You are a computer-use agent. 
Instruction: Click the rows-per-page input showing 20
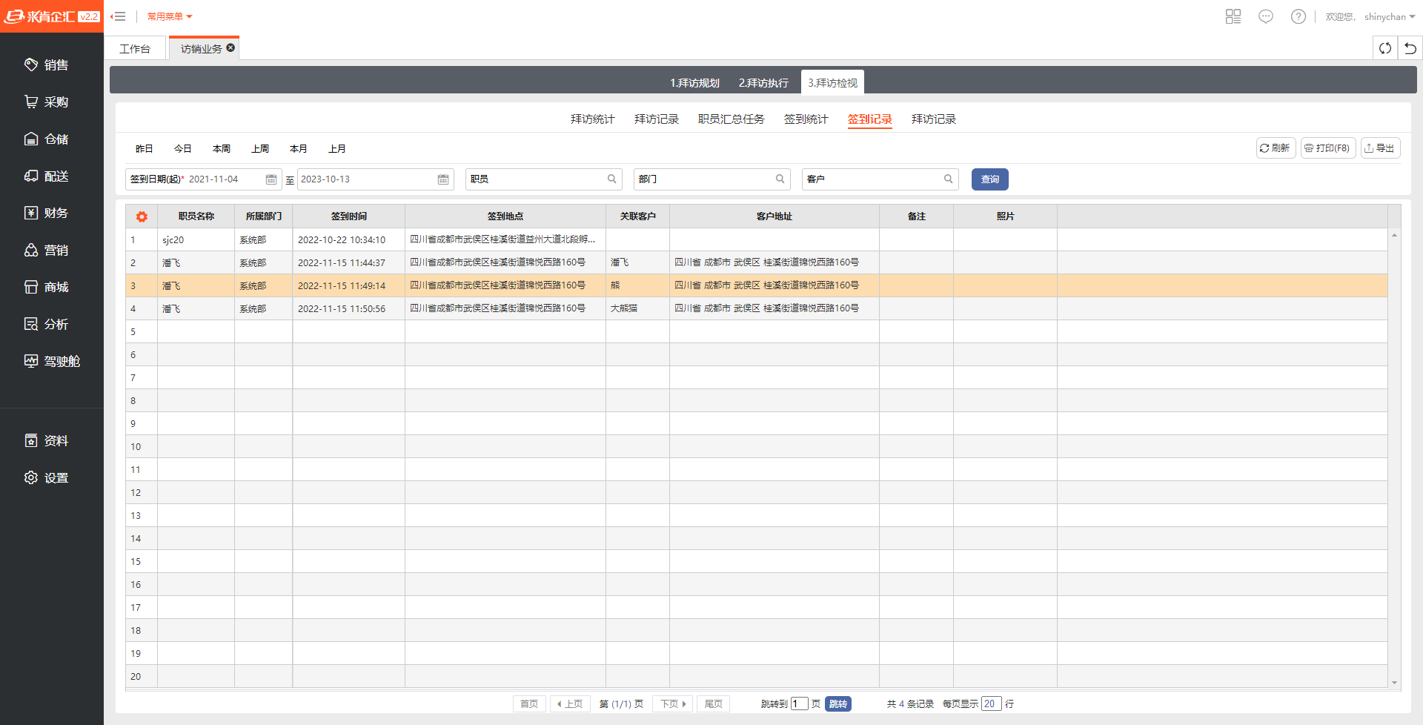click(991, 704)
